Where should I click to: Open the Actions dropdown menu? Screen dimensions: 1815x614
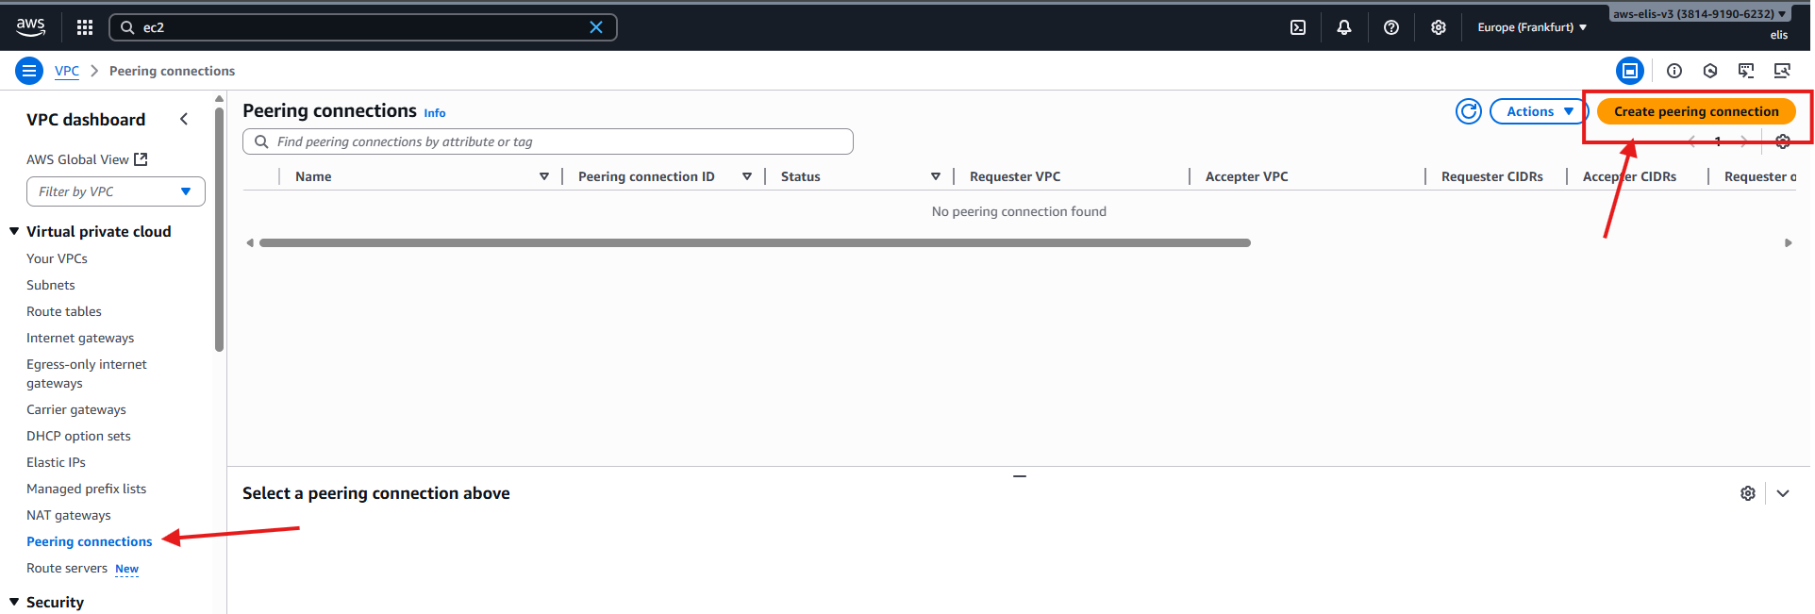(x=1539, y=111)
